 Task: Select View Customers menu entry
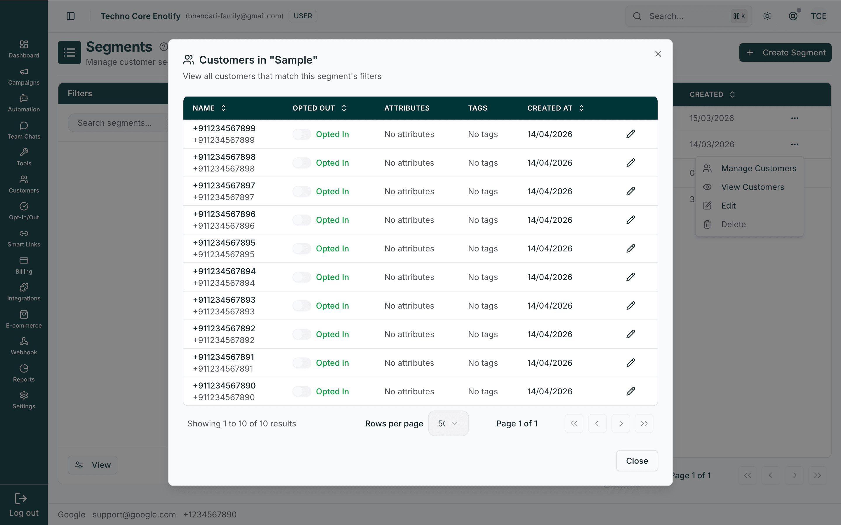(750, 187)
